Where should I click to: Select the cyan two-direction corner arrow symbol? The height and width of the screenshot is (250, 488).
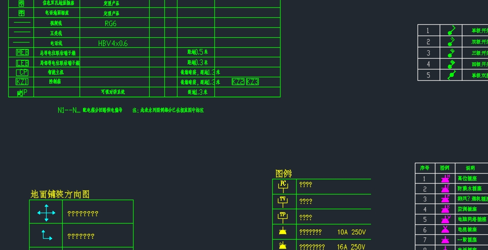click(47, 235)
